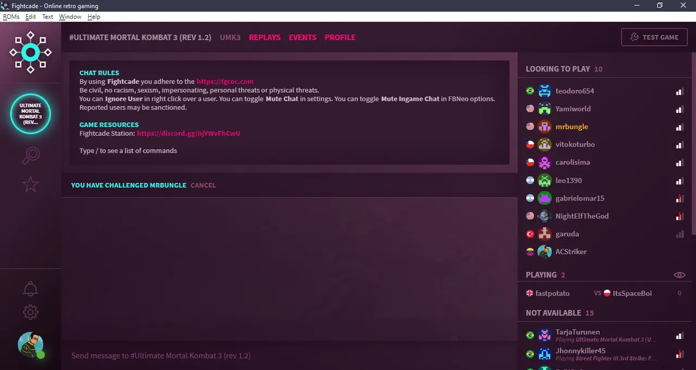Click leo1390's avatar icon
This screenshot has width=696, height=370.
click(x=544, y=181)
